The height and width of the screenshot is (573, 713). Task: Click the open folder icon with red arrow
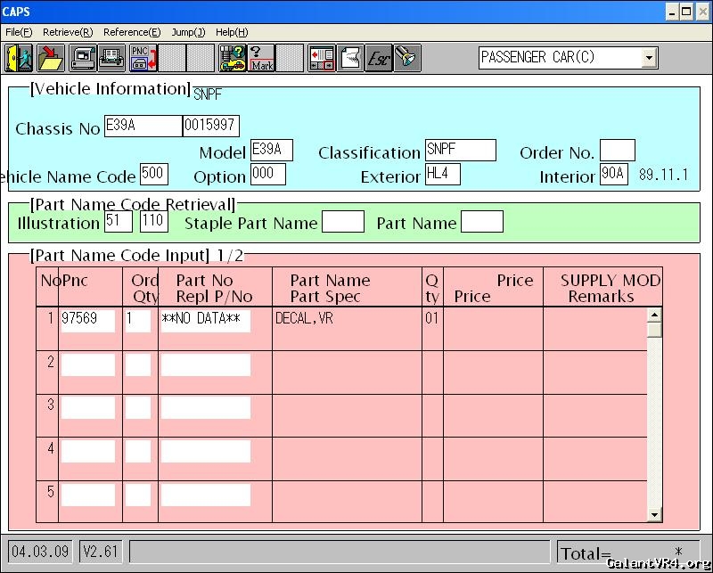pos(51,58)
